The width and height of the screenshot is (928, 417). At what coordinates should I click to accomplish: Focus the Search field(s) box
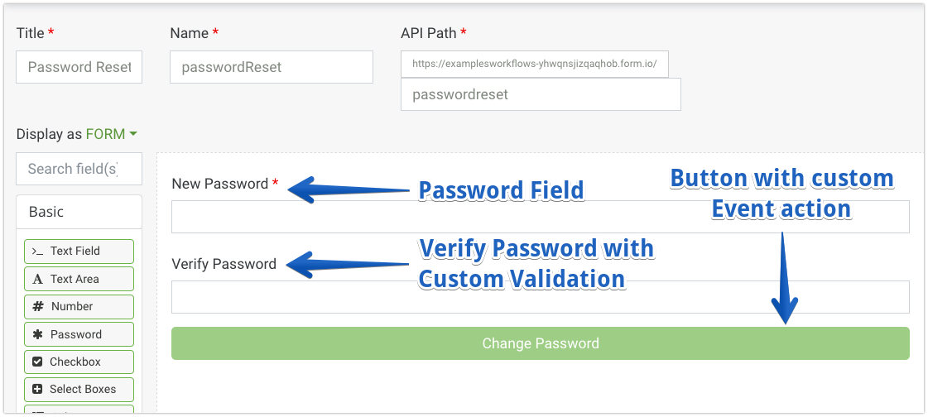click(x=79, y=169)
